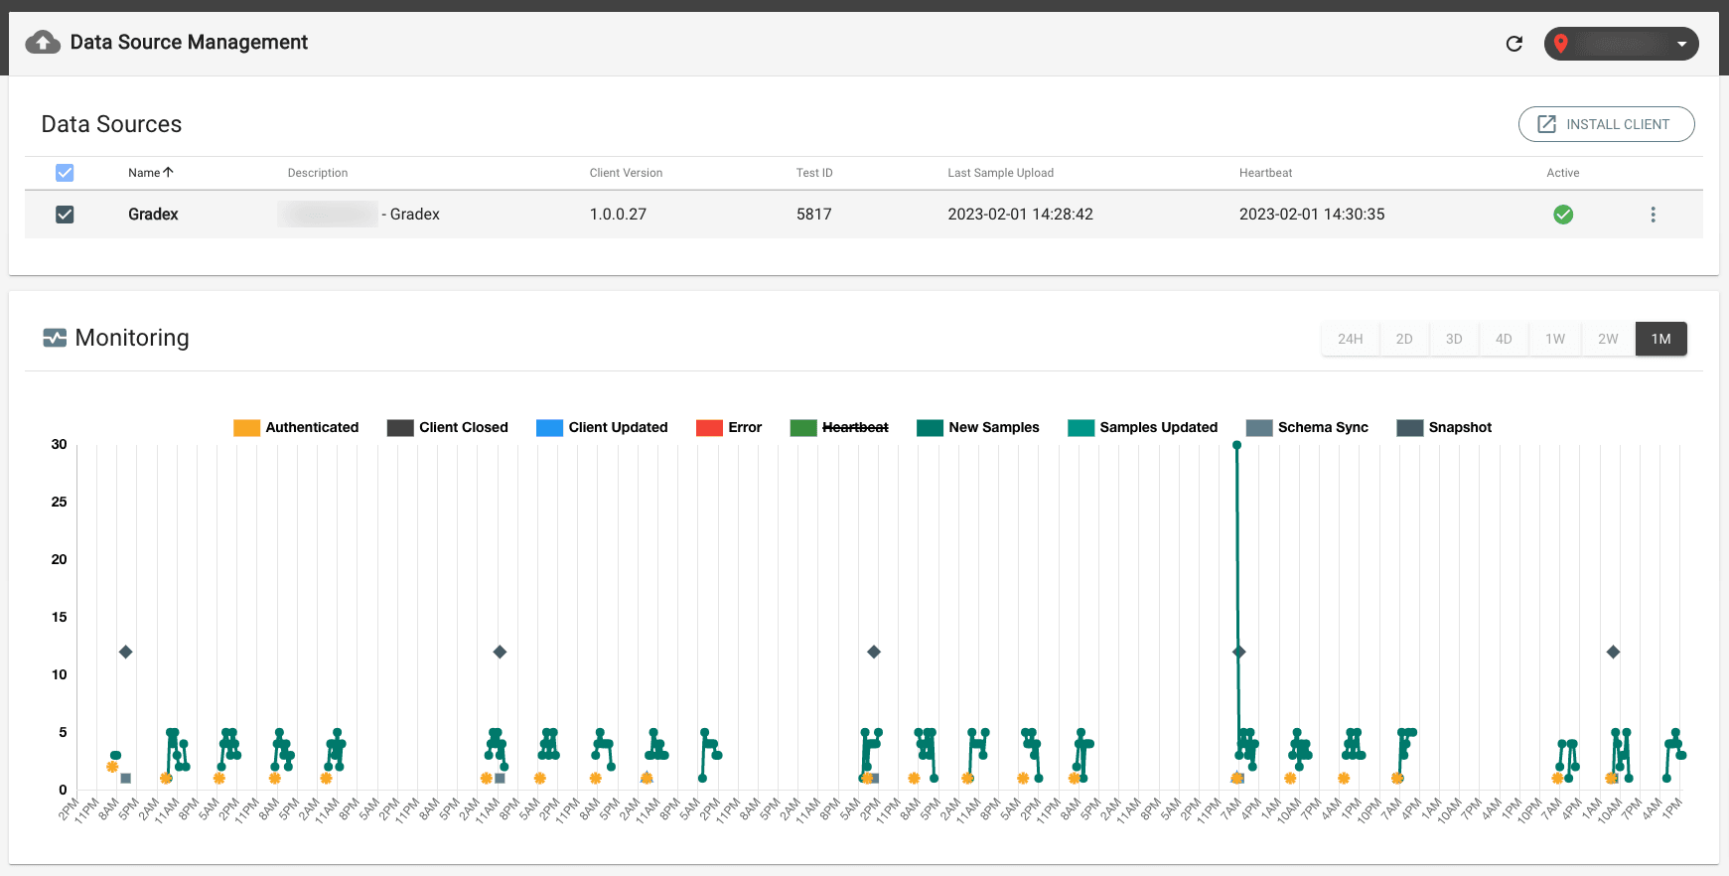1729x876 pixels.
Task: Click the first snapshot diamond marker near 5PM
Action: 125,653
